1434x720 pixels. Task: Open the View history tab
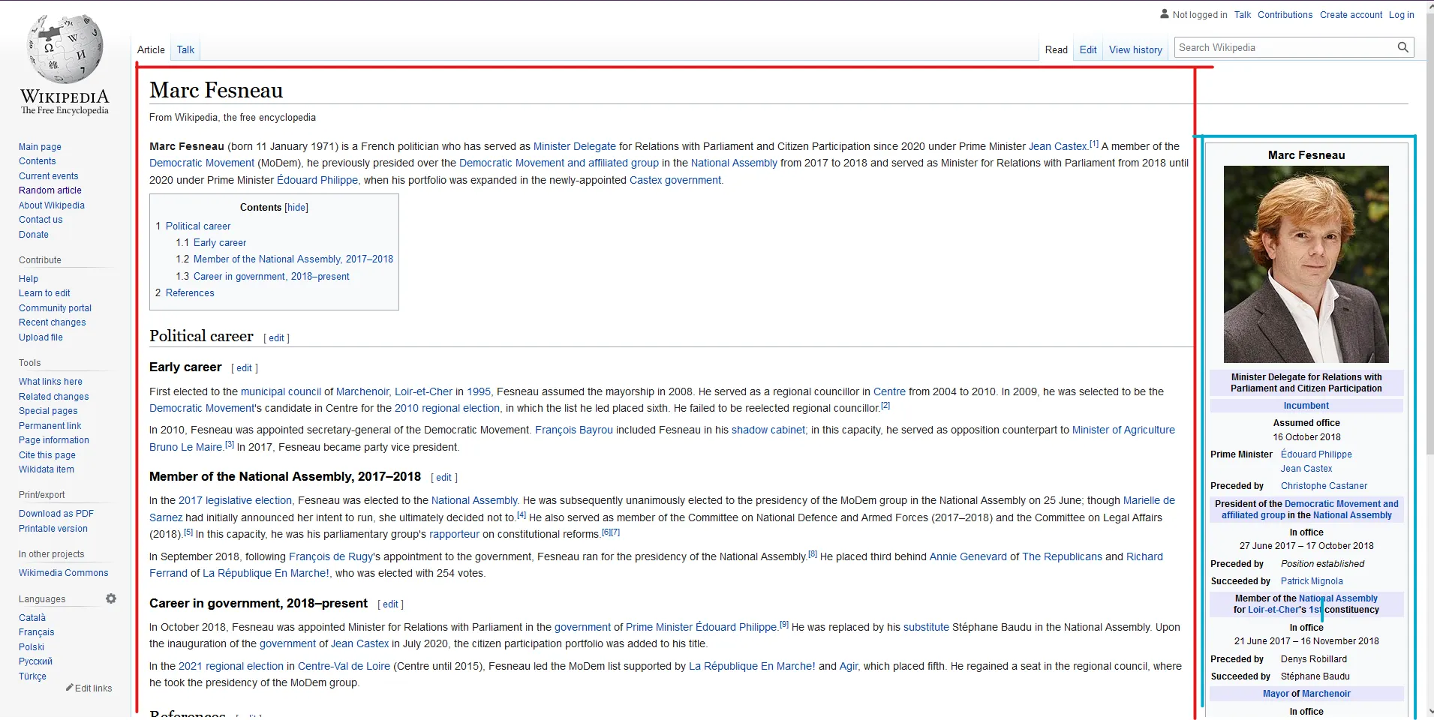point(1135,49)
